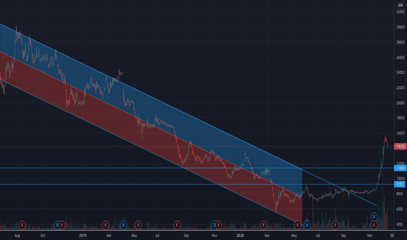Select the red 14250 current price label
Viewport: 407px width, 240px height.
click(400, 146)
